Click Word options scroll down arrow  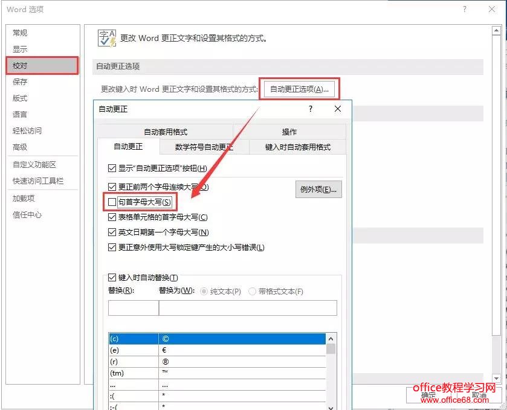496,377
